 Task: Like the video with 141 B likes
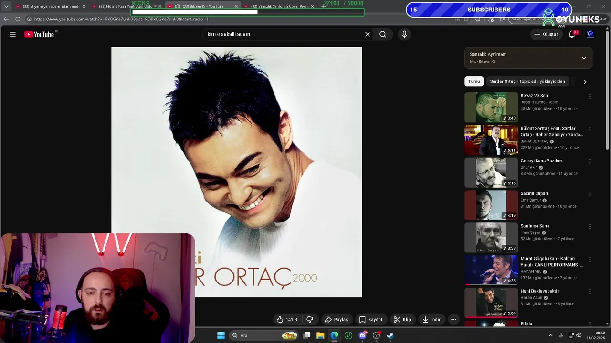pos(287,320)
